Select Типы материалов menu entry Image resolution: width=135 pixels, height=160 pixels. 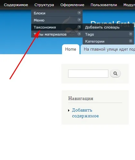(x=57, y=34)
